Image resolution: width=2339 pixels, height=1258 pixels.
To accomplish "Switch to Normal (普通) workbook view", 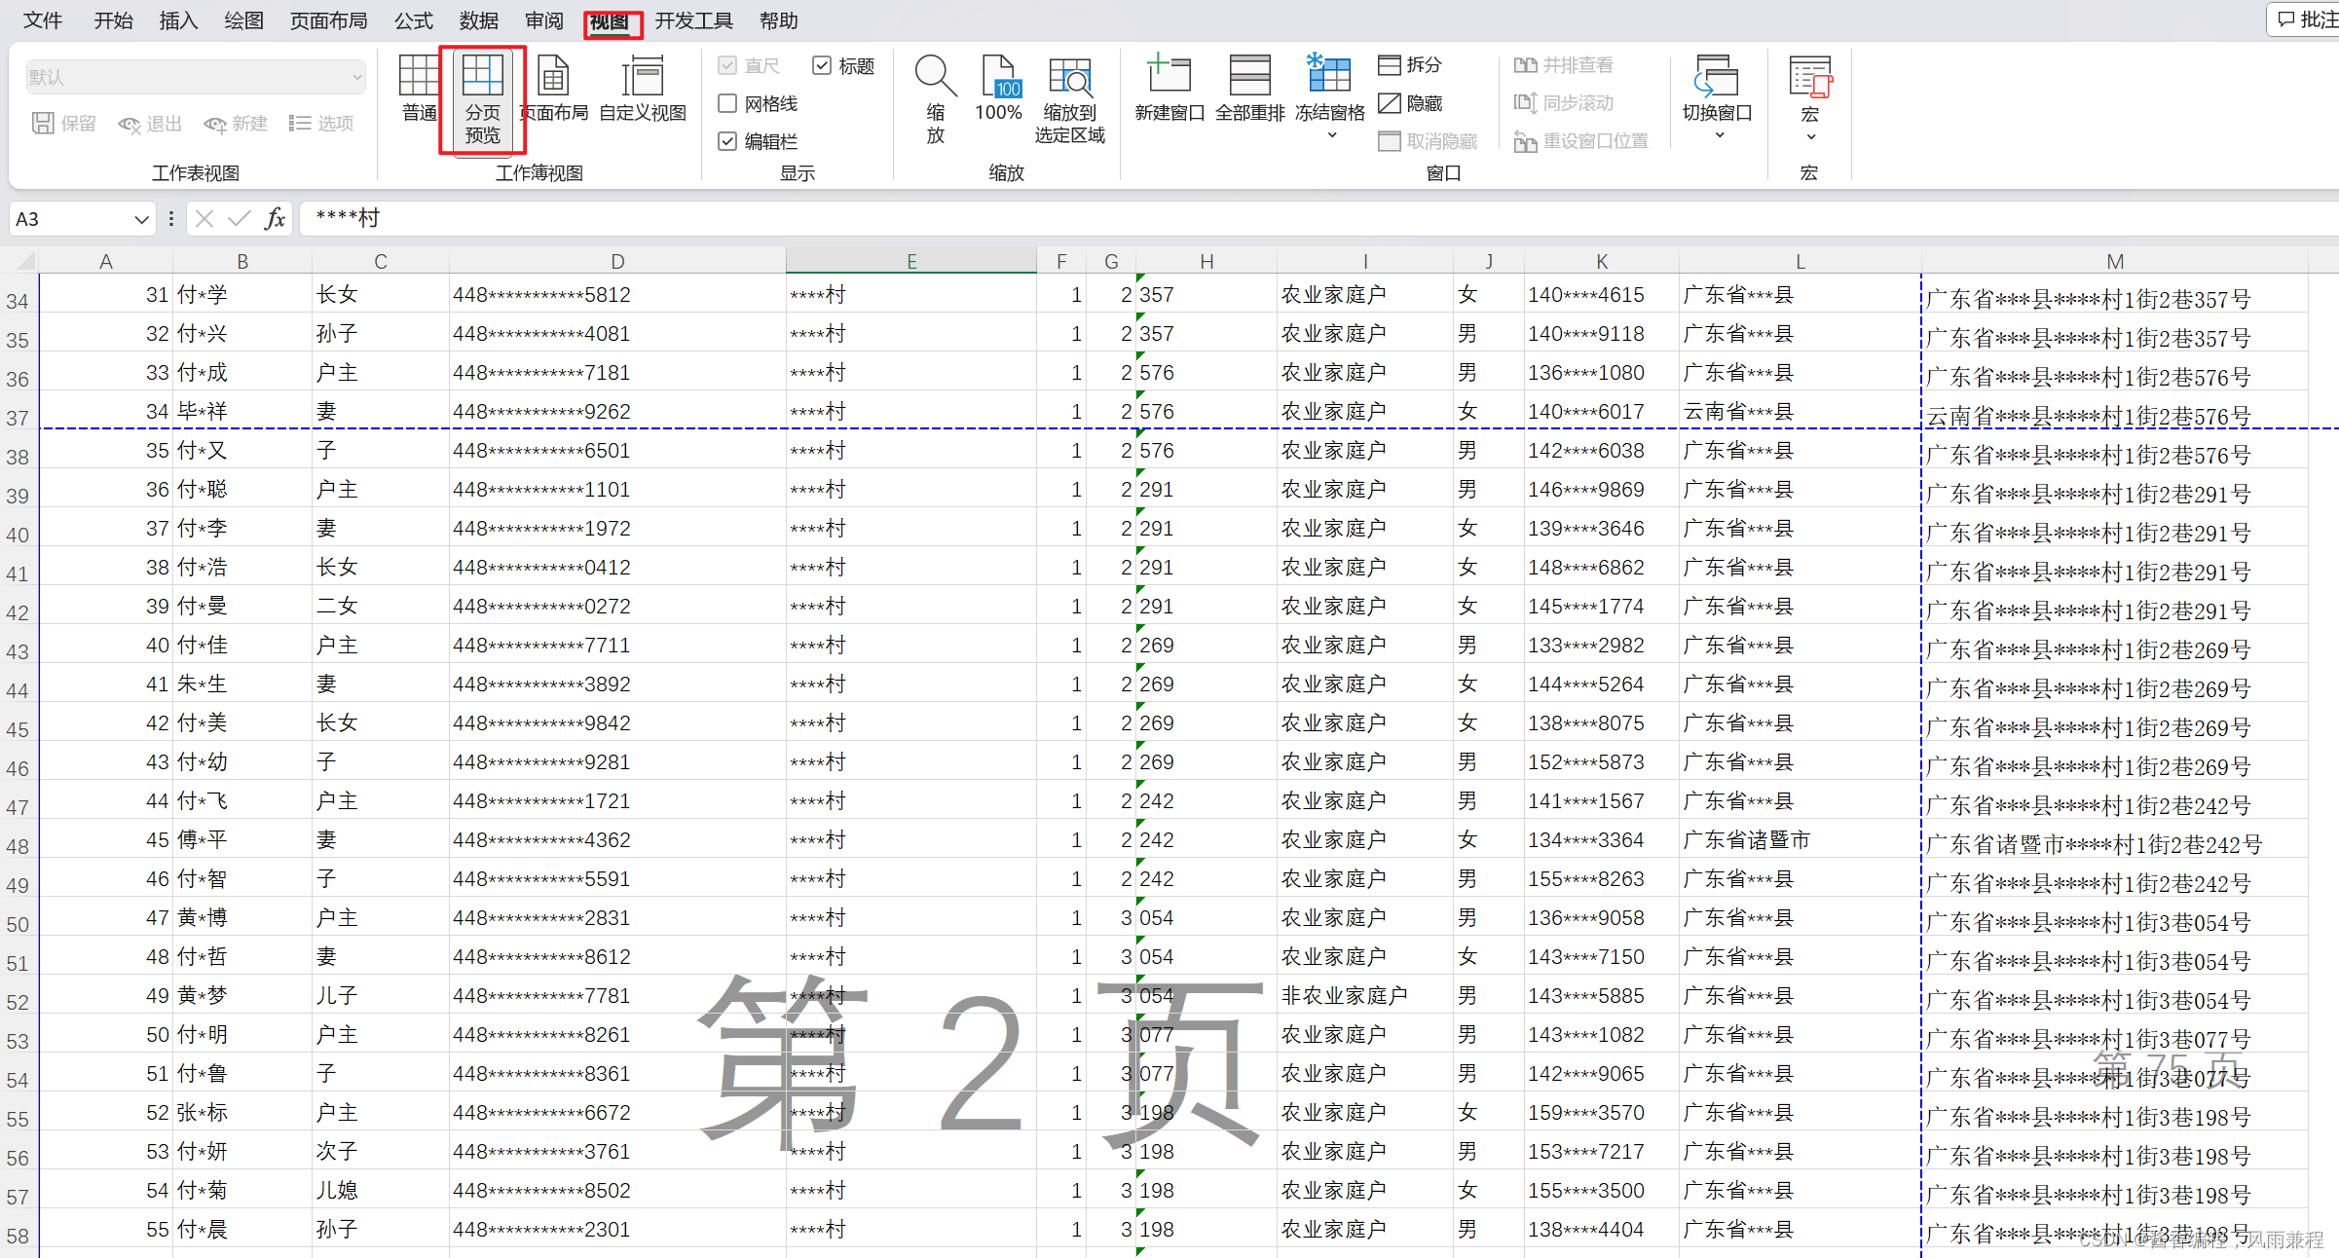I will (x=420, y=89).
